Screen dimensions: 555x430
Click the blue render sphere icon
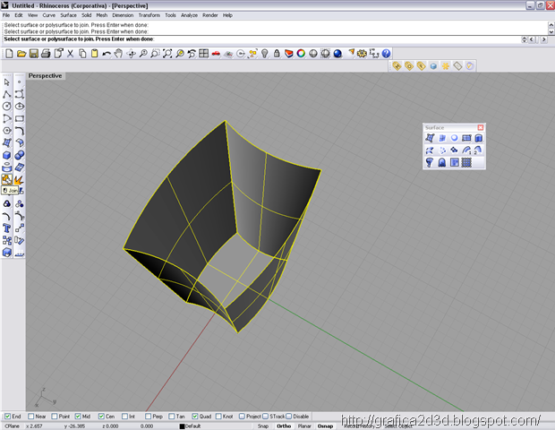tap(337, 54)
